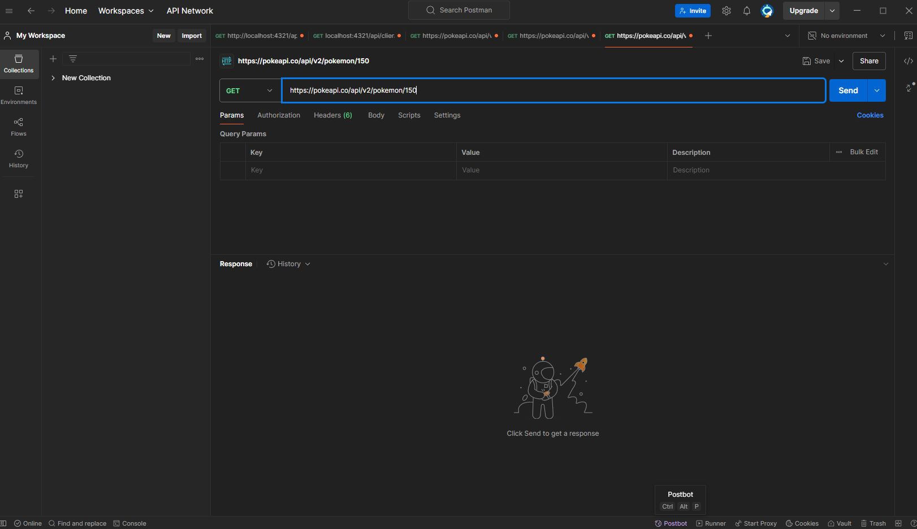Image resolution: width=917 pixels, height=529 pixels.
Task: Open the Workspaces dropdown
Action: click(126, 11)
